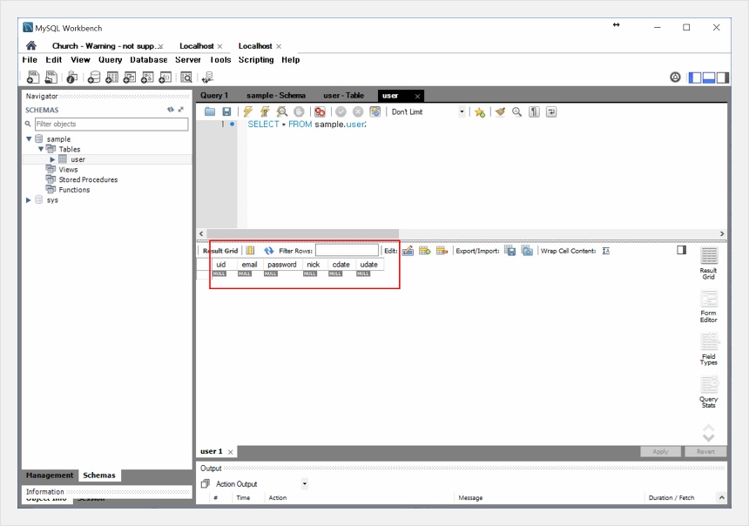The width and height of the screenshot is (749, 526).
Task: Create a new schema using main toolbar
Action: click(x=94, y=77)
